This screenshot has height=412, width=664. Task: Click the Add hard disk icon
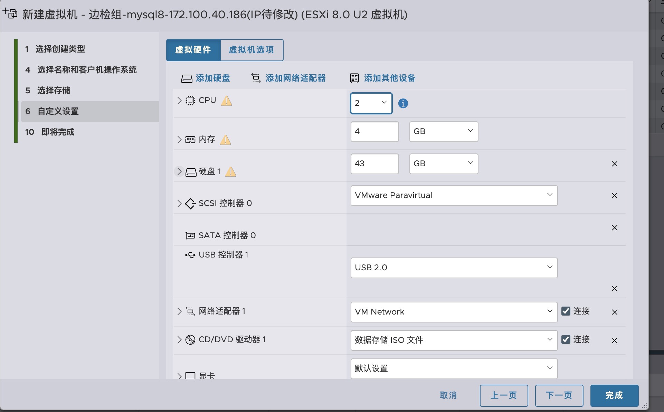[187, 78]
